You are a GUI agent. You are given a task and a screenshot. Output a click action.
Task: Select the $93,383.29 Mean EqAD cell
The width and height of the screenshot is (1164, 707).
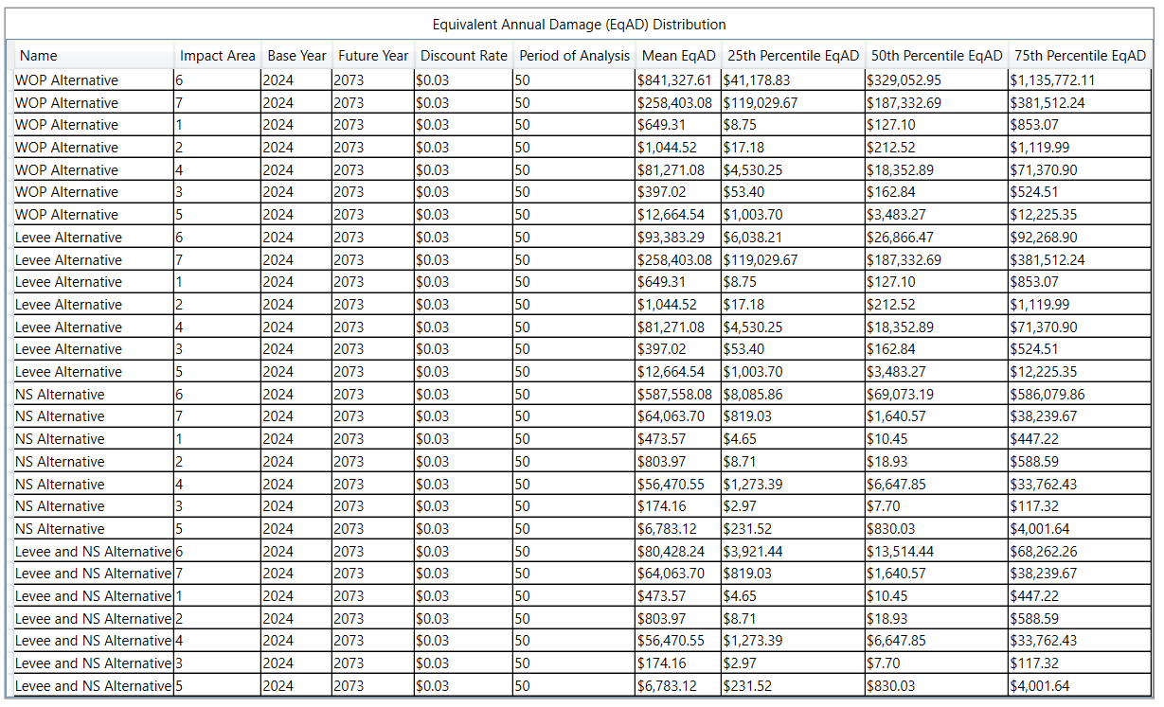tap(678, 238)
